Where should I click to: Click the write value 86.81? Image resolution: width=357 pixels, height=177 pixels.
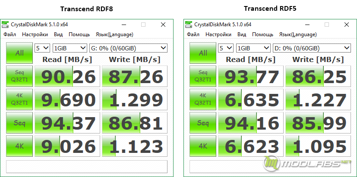tap(135, 123)
